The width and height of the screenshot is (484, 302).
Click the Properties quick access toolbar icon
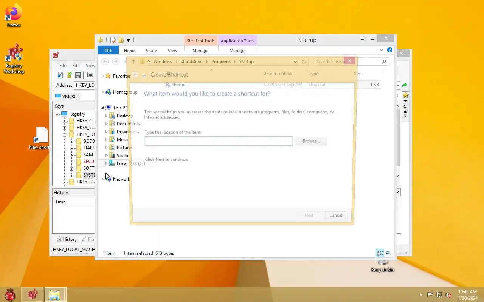click(113, 40)
